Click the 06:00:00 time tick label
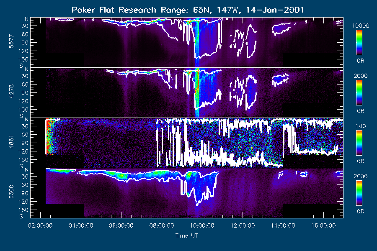 pyautogui.click(x=121, y=225)
